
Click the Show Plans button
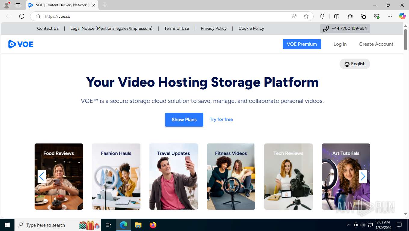click(x=184, y=120)
